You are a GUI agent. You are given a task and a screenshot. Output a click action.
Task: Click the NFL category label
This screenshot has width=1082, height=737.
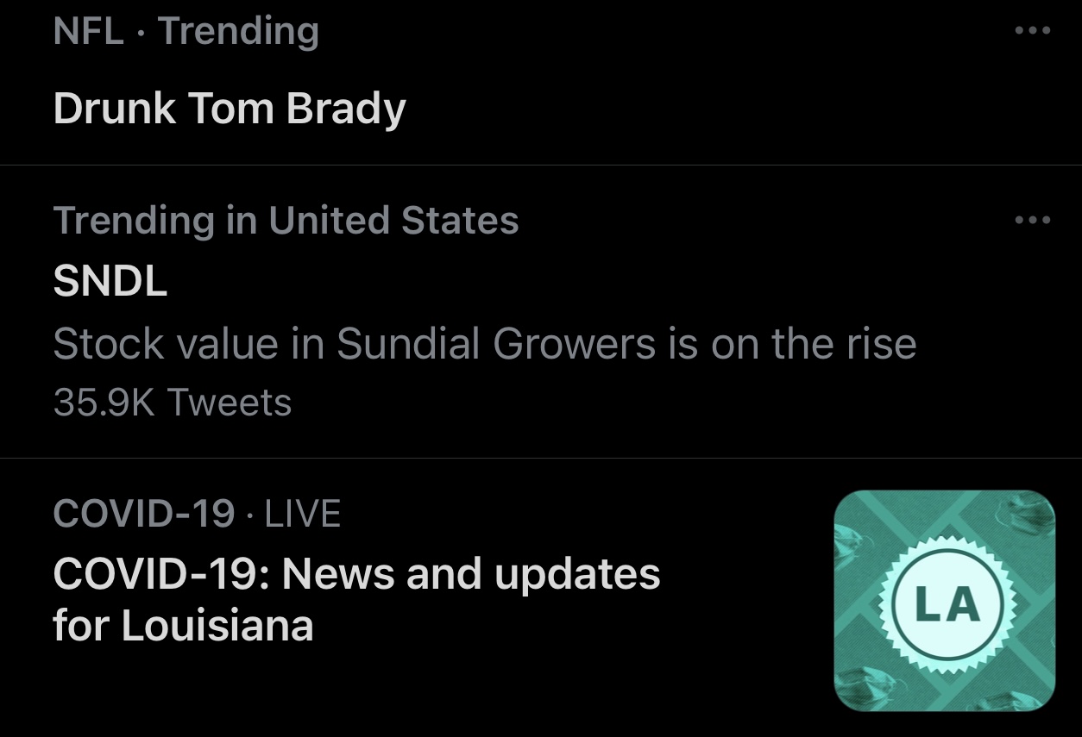pos(88,32)
